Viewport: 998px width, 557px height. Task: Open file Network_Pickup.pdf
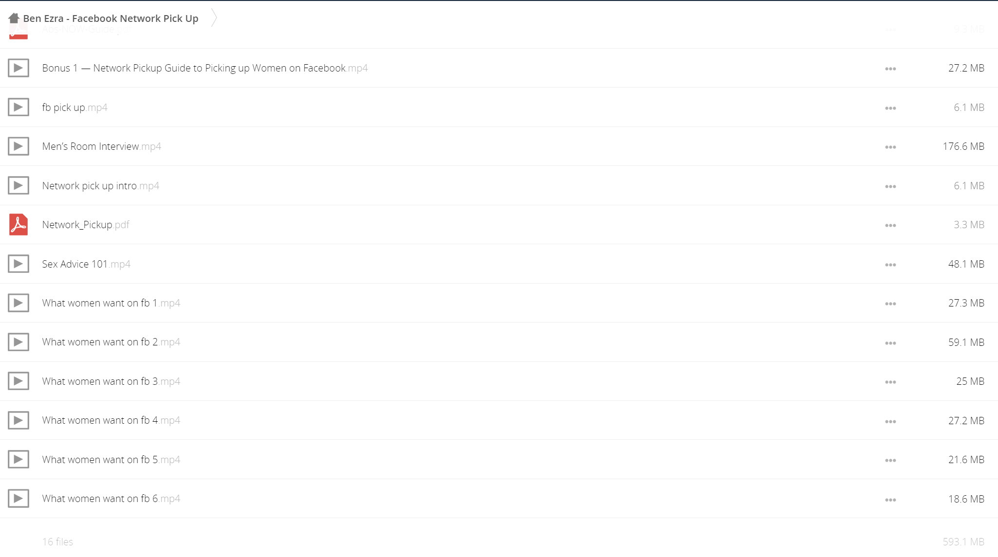86,225
